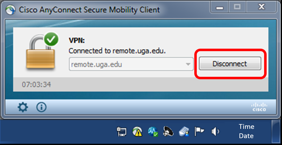Image resolution: width=282 pixels, height=145 pixels.
Task: Click the Cisco logo in bottom corner
Action: point(259,107)
